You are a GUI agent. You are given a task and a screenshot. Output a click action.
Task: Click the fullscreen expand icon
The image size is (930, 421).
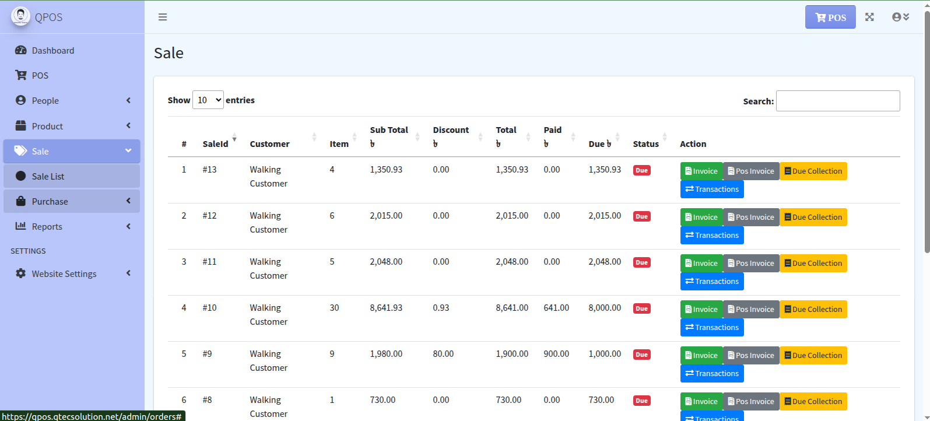click(869, 17)
